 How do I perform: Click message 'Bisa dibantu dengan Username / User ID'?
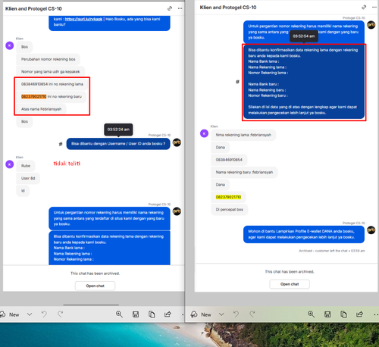pyautogui.click(x=118, y=144)
